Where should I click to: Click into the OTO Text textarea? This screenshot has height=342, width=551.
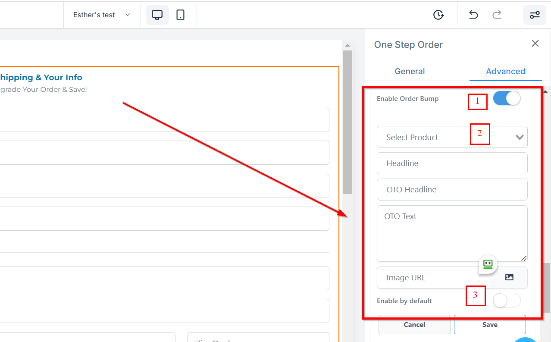coord(452,234)
